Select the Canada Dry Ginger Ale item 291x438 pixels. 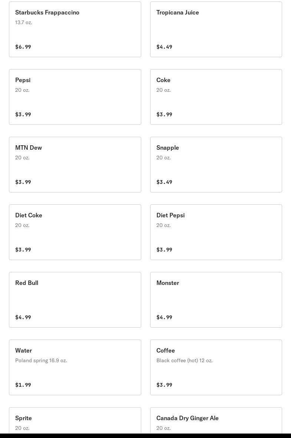point(216,422)
